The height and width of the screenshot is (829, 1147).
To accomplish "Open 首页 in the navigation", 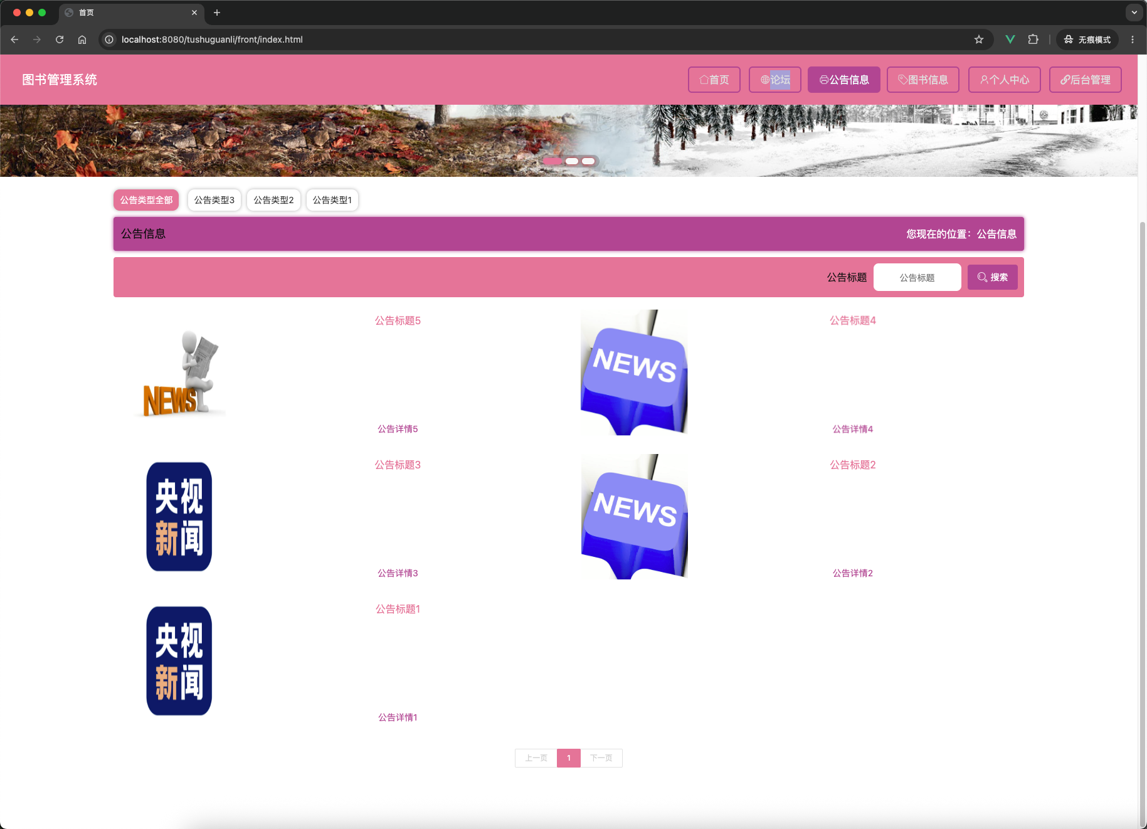I will click(x=714, y=80).
